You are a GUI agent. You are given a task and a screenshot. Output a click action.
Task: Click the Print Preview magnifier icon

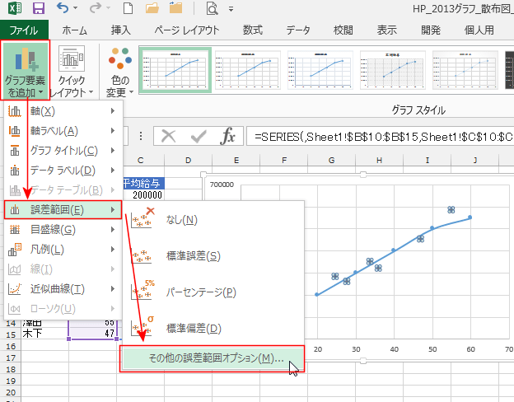pos(212,10)
